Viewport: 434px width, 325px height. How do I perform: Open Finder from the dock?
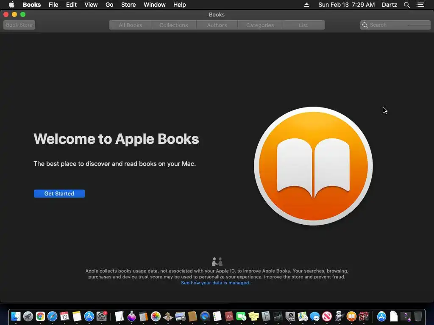[16, 317]
